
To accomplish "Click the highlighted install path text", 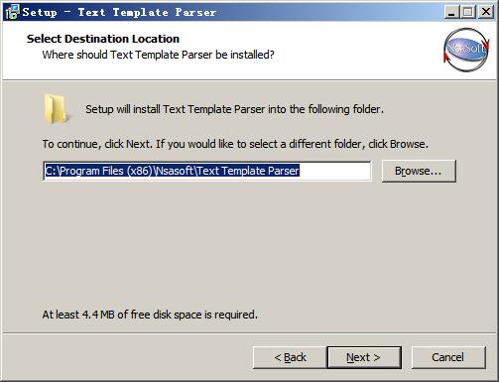I will [x=172, y=171].
